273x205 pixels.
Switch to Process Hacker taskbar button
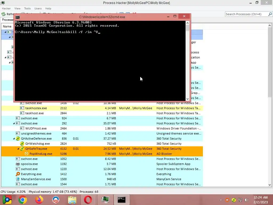105,200
